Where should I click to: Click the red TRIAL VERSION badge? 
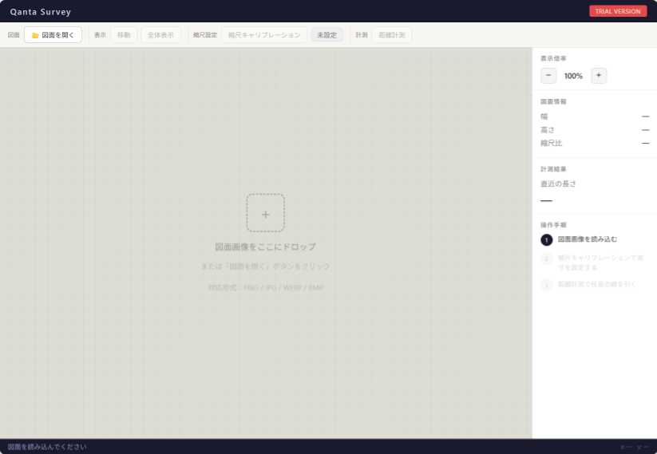click(x=618, y=11)
